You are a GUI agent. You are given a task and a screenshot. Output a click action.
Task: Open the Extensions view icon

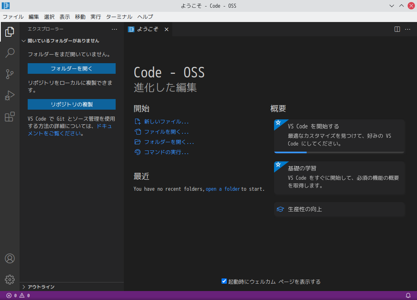[x=10, y=117]
